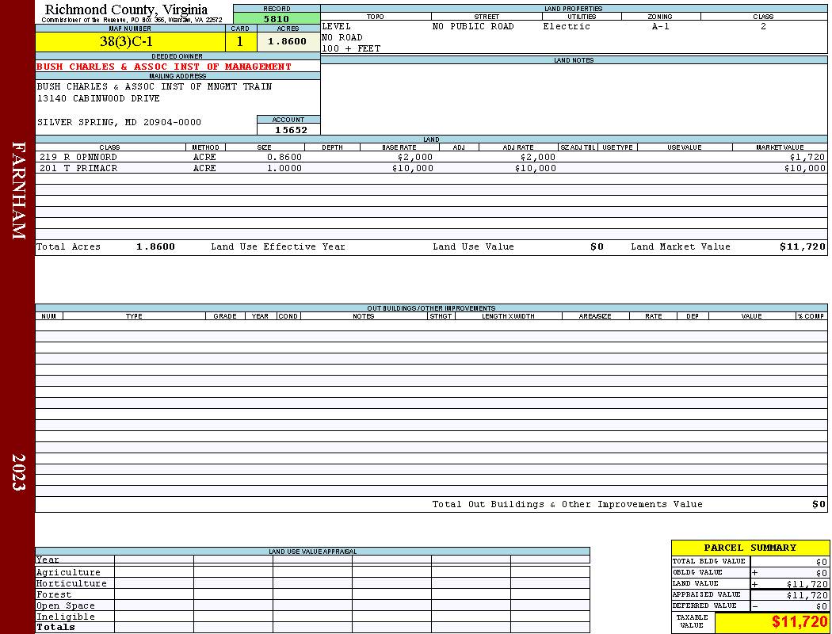Click zoning value A-1
Screen dimensions: 832x634
[661, 26]
